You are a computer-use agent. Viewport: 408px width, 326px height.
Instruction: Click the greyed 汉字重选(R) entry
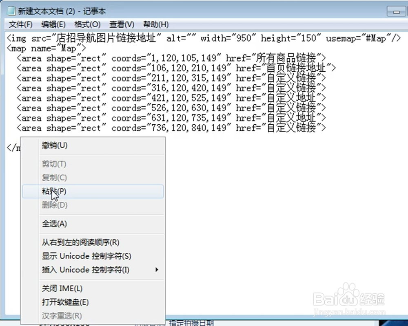(93, 316)
